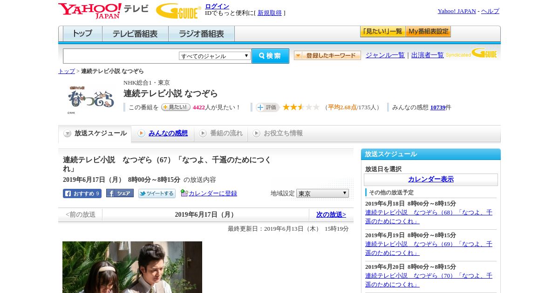The image size is (559, 293).
Task: Click the 平均2.68点 rating text
Action: [342, 107]
